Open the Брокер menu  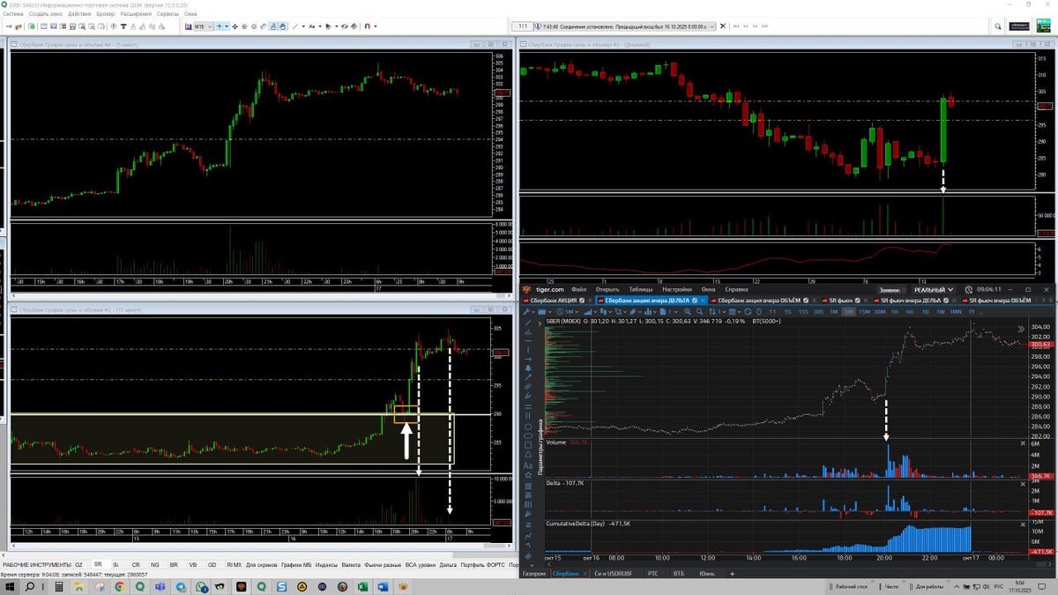(106, 13)
